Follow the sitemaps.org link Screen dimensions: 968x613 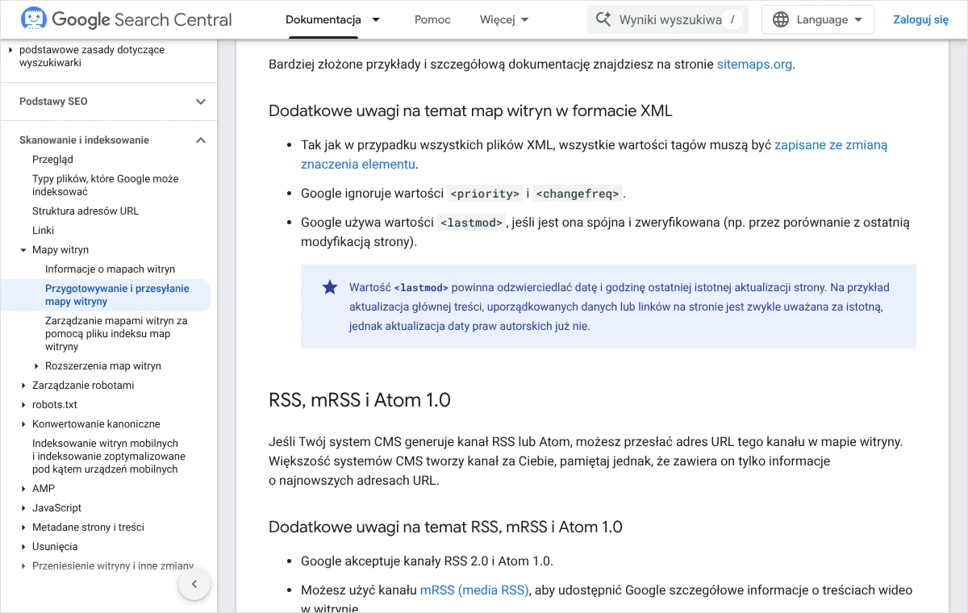754,65
